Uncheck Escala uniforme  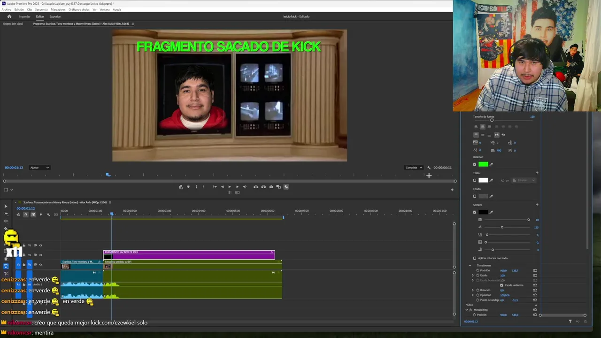[501, 285]
